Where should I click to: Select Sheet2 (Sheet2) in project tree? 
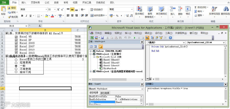(x=111, y=63)
